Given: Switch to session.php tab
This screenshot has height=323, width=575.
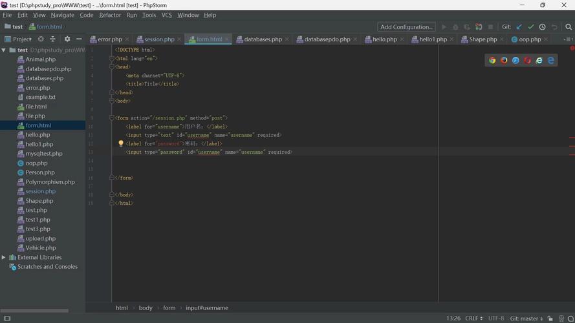Looking at the screenshot, I should tap(159, 39).
